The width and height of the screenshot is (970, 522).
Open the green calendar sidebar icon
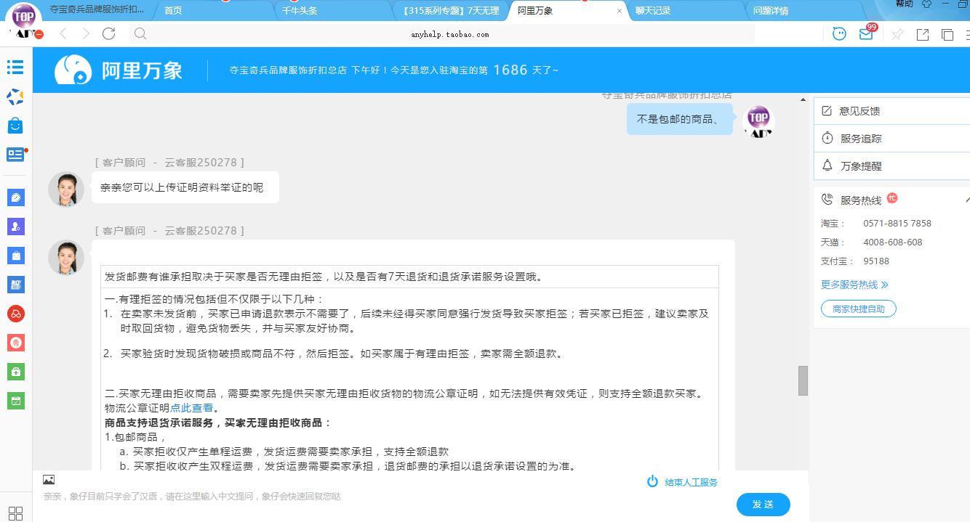(16, 401)
